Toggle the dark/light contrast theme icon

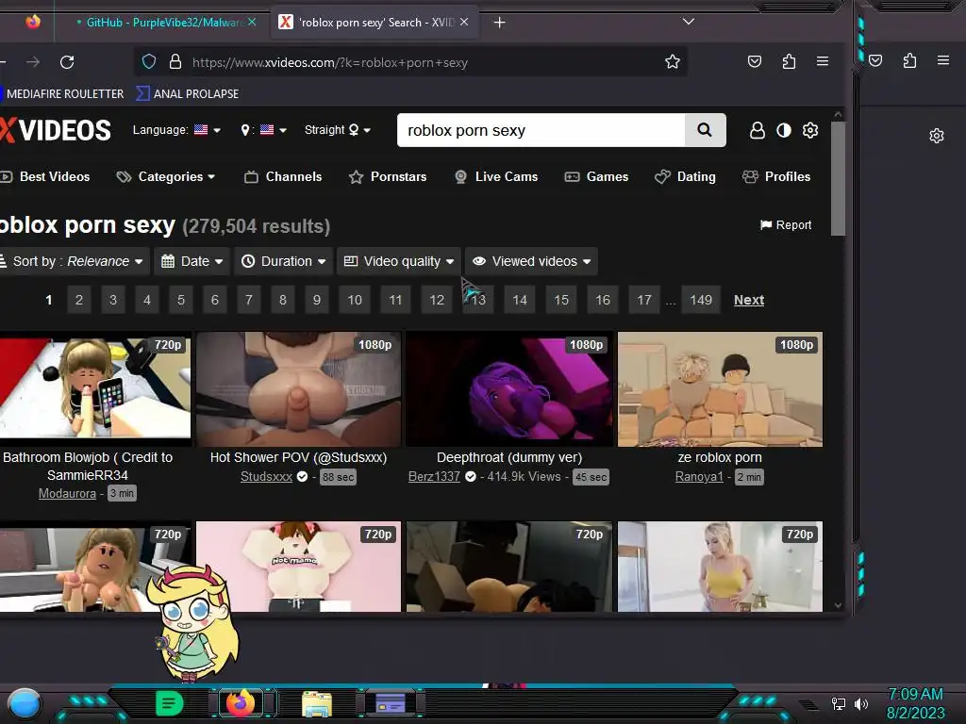[784, 130]
